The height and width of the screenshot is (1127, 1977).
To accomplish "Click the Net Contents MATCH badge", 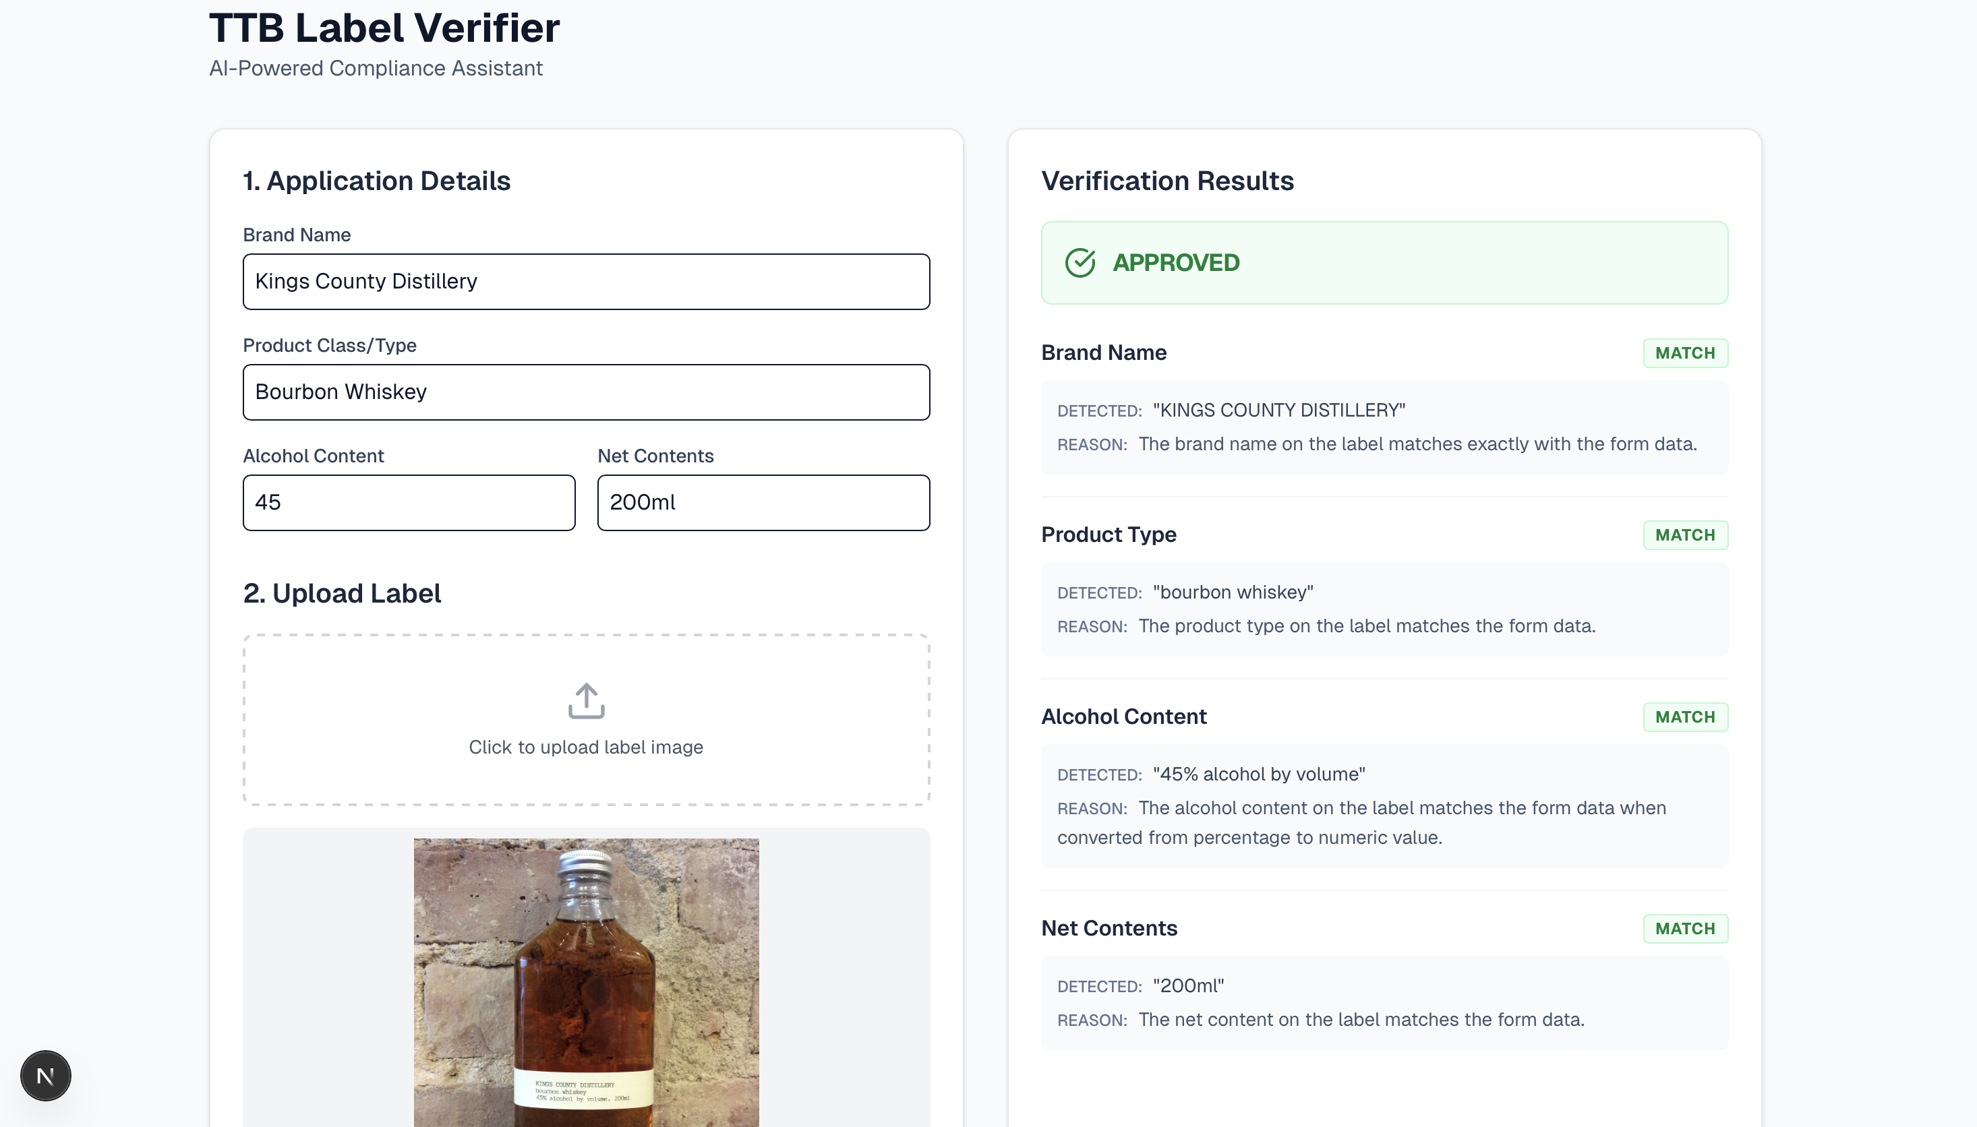I will [1685, 928].
